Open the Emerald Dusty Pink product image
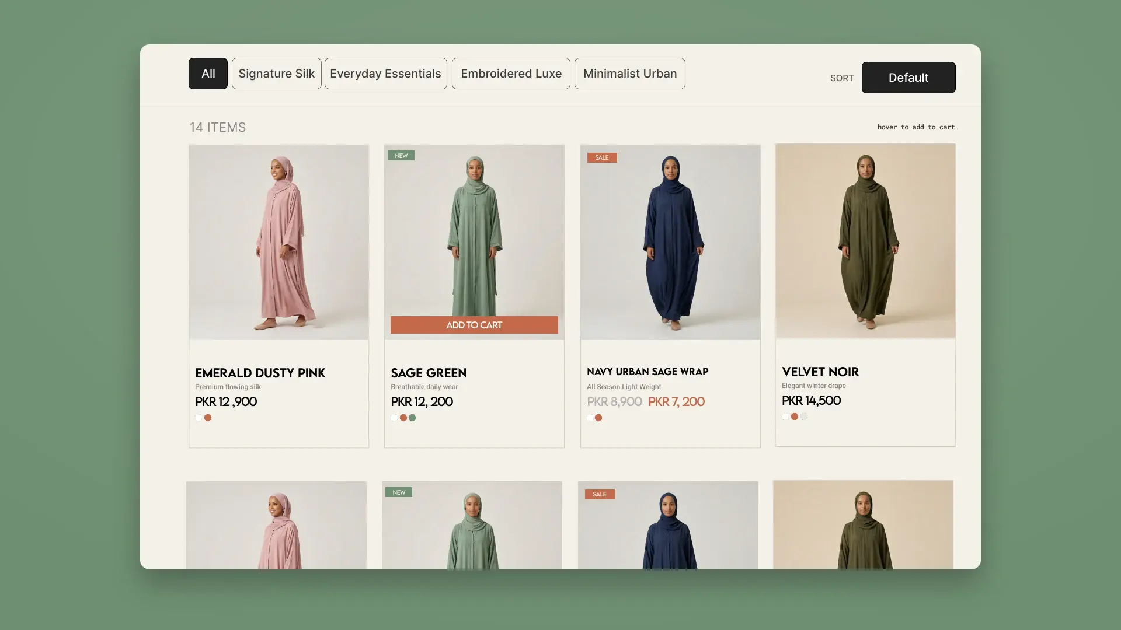Image resolution: width=1121 pixels, height=630 pixels. pos(278,242)
